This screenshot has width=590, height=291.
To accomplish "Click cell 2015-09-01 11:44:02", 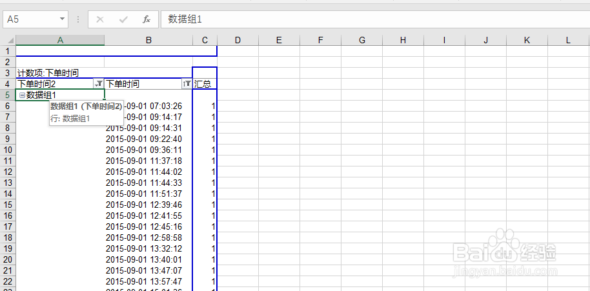I will [x=148, y=172].
